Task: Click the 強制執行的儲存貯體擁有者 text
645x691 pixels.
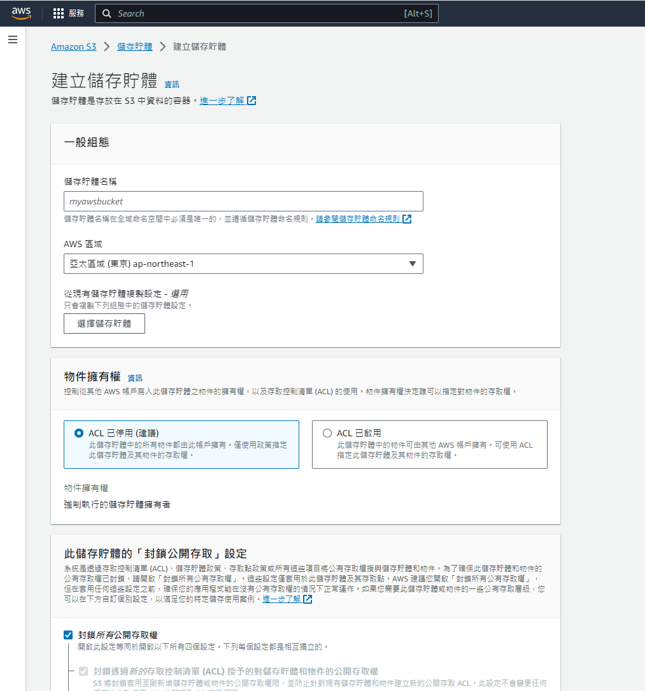Action: [117, 504]
